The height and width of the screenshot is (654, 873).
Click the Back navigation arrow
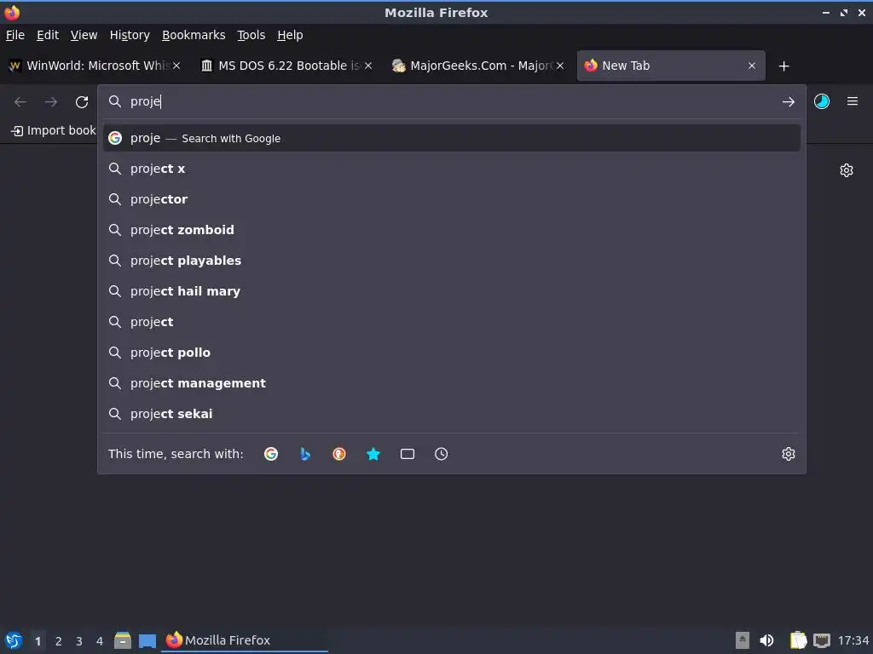click(20, 102)
